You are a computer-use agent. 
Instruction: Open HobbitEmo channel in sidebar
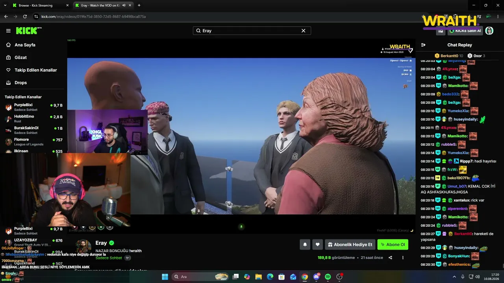33,119
